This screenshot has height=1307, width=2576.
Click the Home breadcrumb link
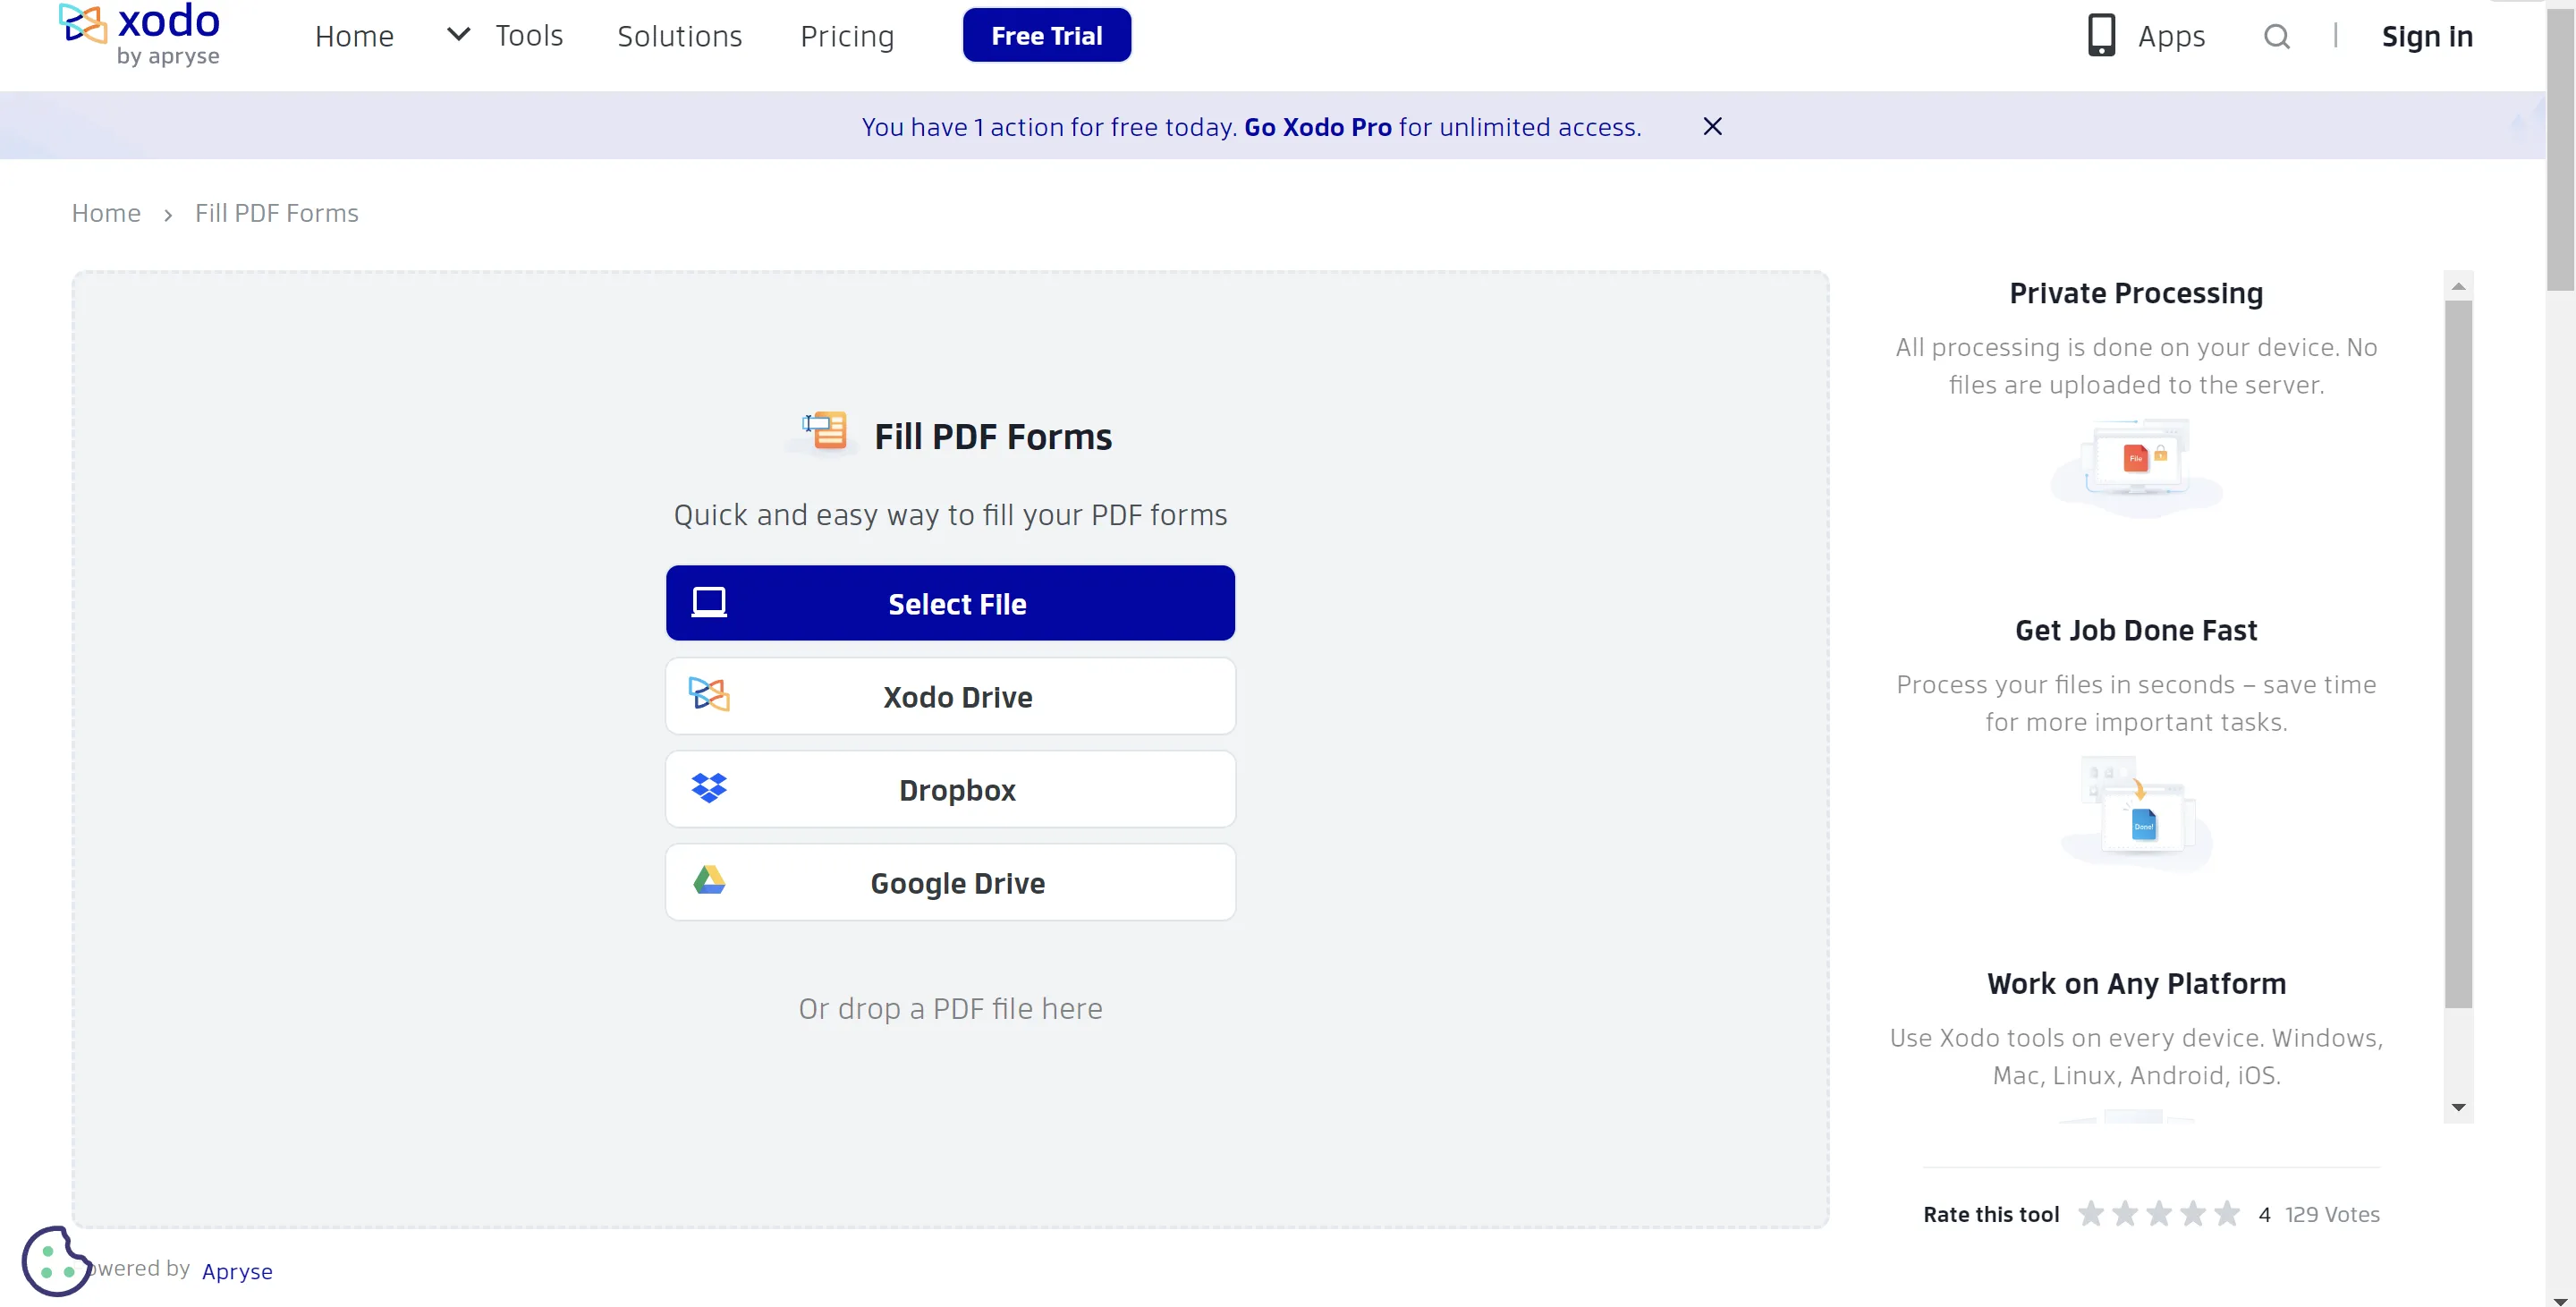pyautogui.click(x=106, y=210)
